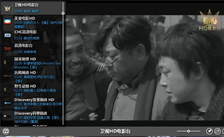The width and height of the screenshot is (224, 137).
Task: Click the CHC高清电影 channel logo
Action: point(7,35)
